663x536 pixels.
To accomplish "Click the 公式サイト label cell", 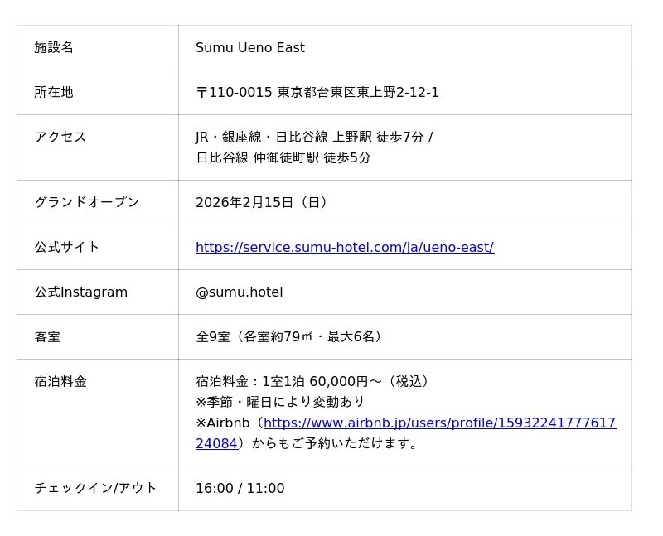I will (67, 247).
